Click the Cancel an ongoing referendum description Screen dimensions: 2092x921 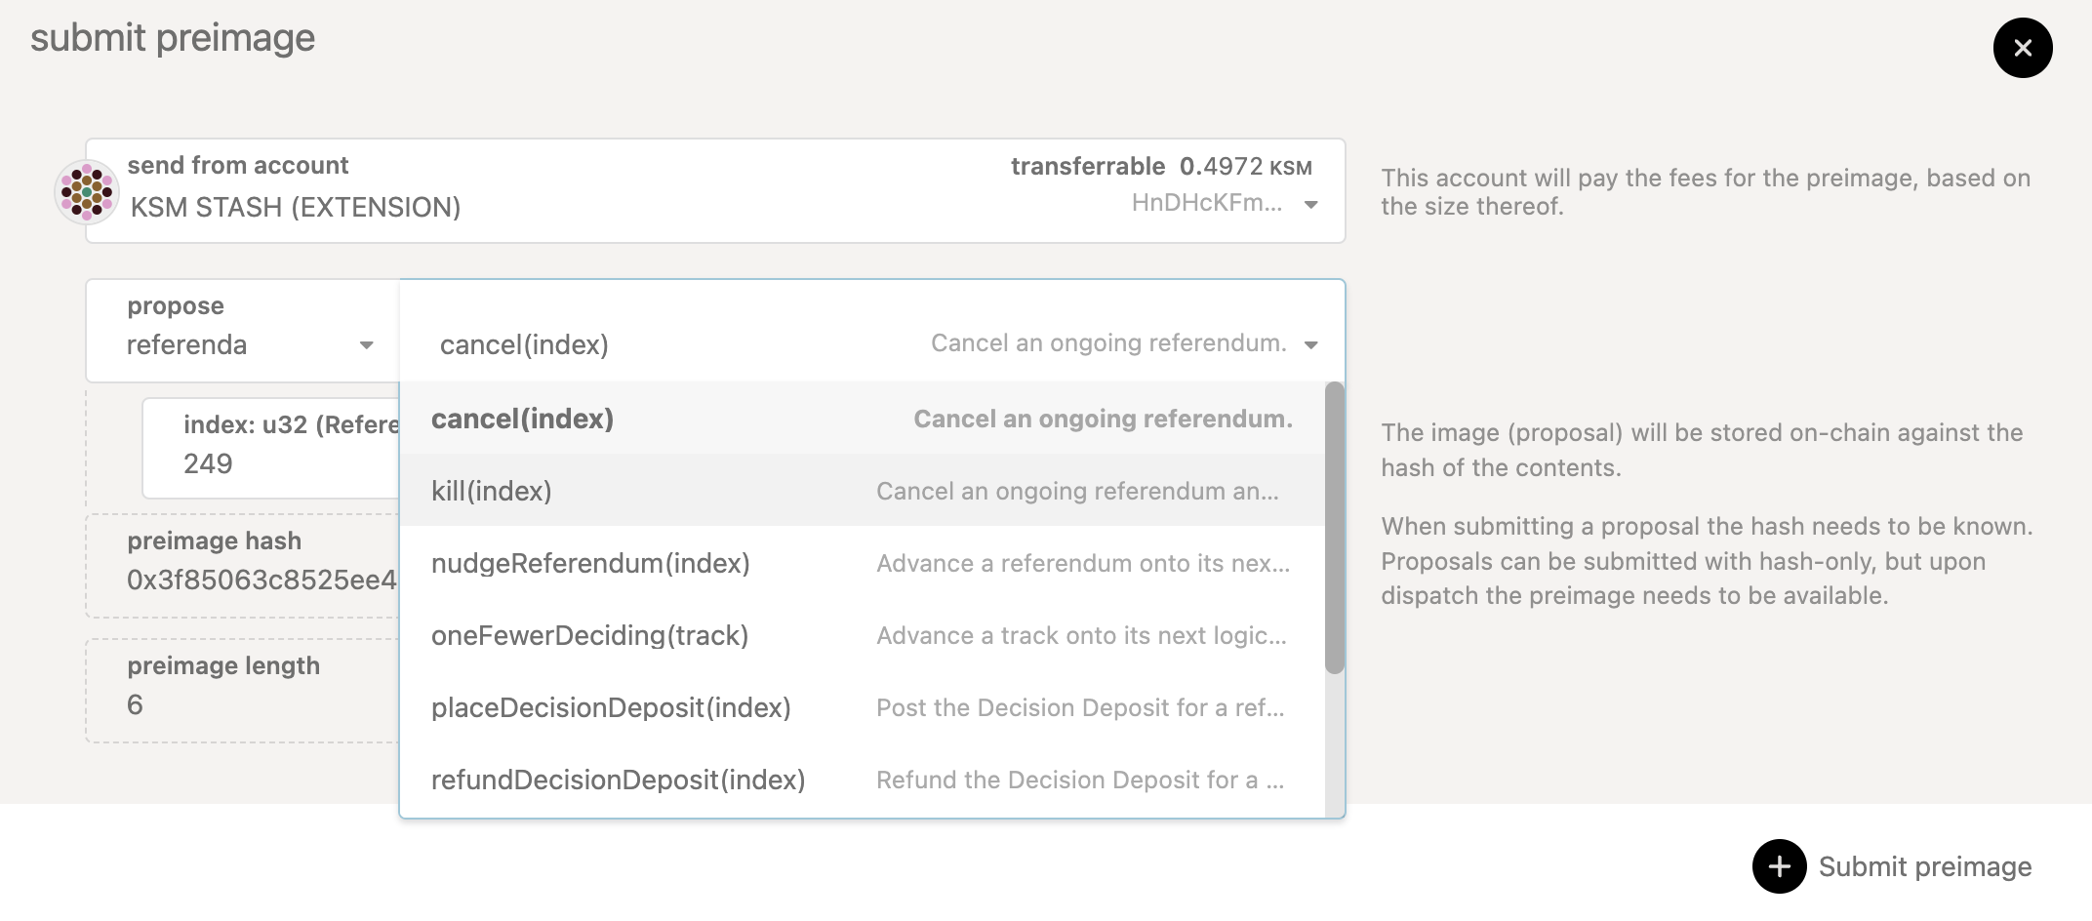[1111, 343]
